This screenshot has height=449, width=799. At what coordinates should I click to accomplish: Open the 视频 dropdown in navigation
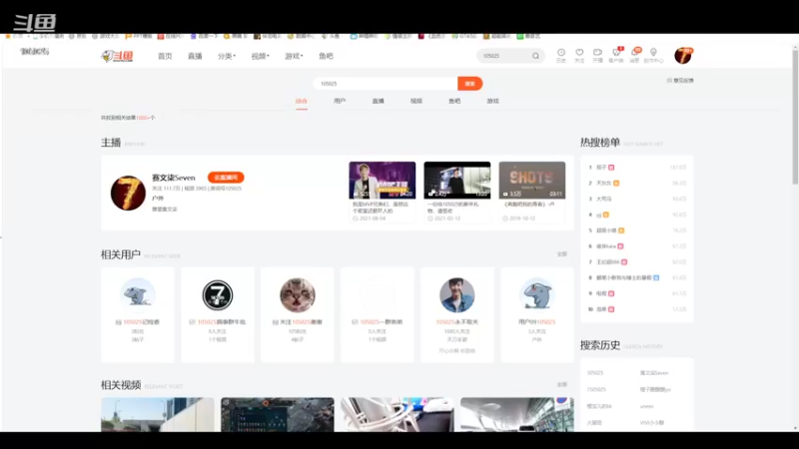(x=260, y=56)
